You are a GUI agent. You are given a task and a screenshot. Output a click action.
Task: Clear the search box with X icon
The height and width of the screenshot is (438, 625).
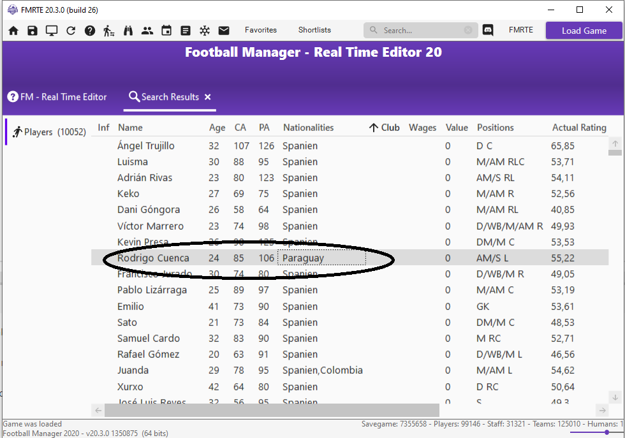(x=468, y=31)
